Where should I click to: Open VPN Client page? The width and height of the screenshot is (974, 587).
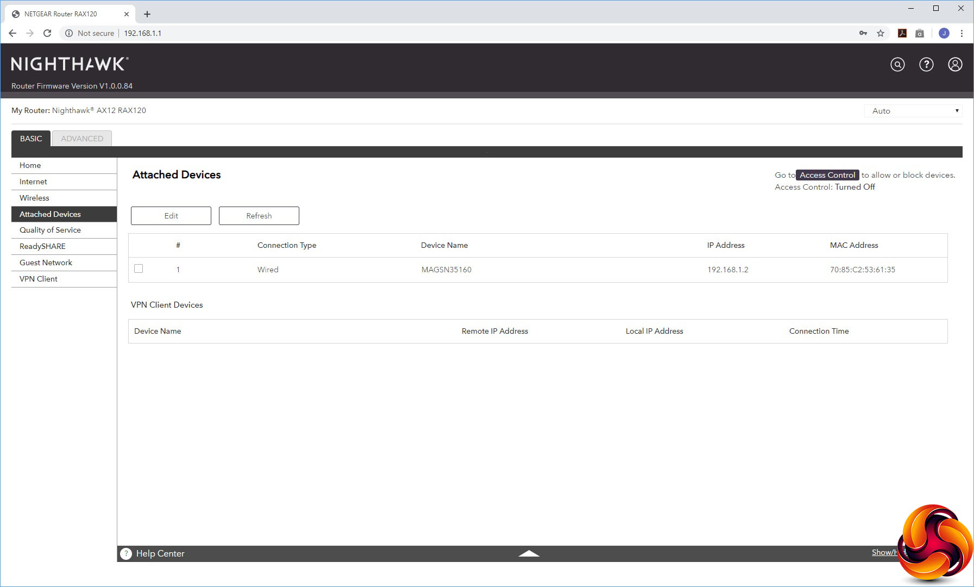point(64,279)
